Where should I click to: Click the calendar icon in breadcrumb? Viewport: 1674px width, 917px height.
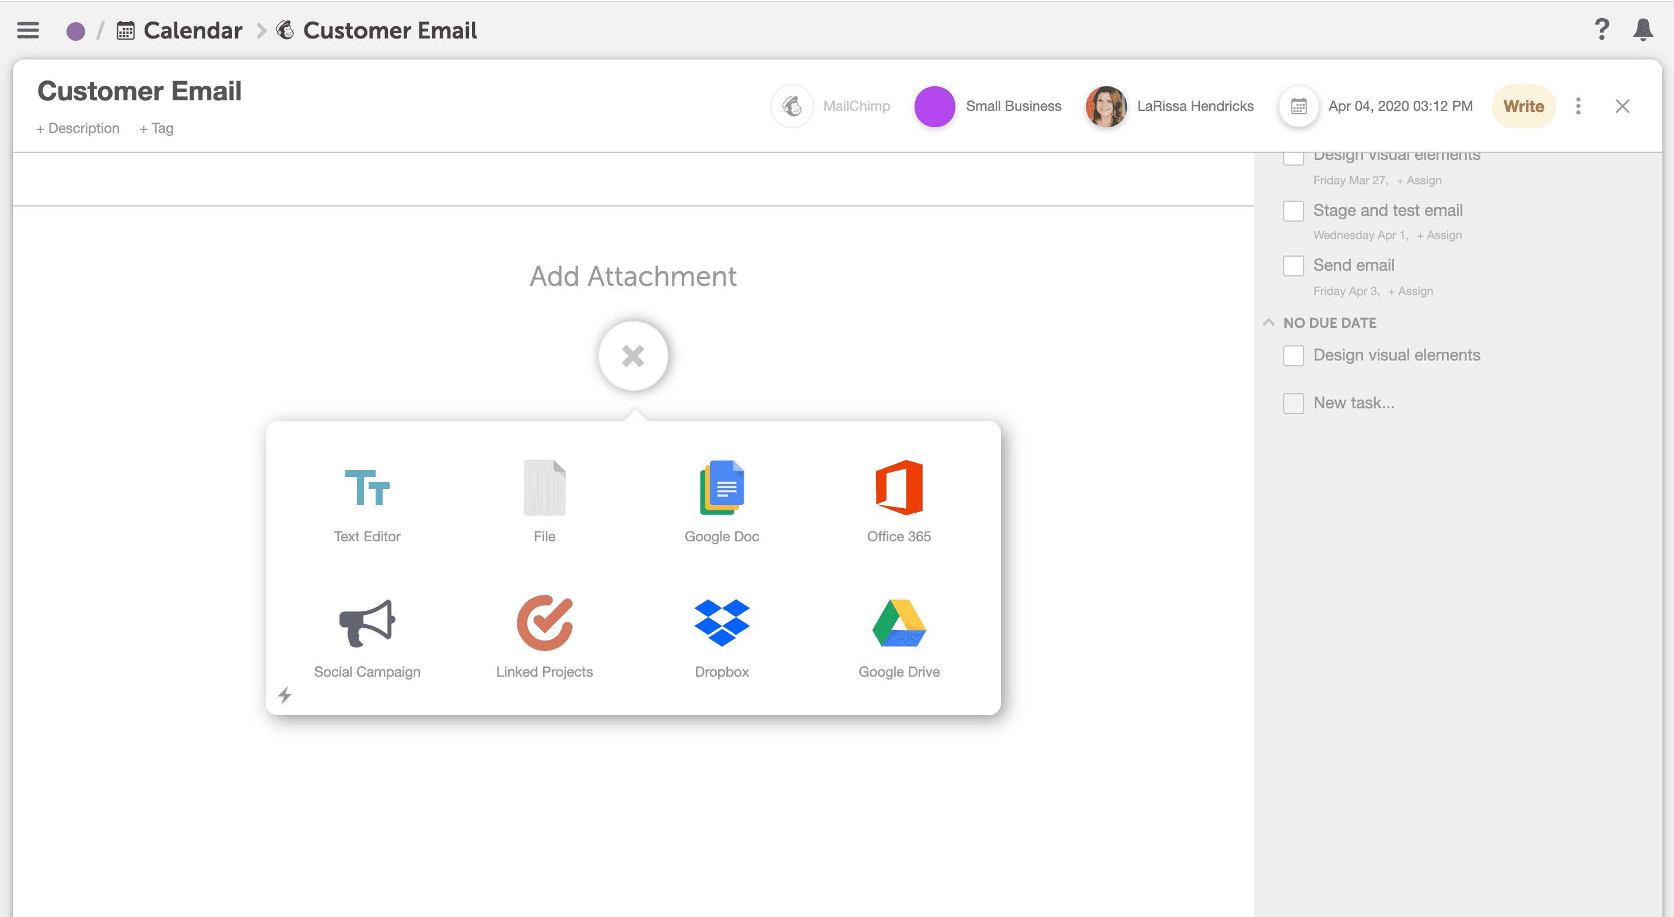[125, 30]
